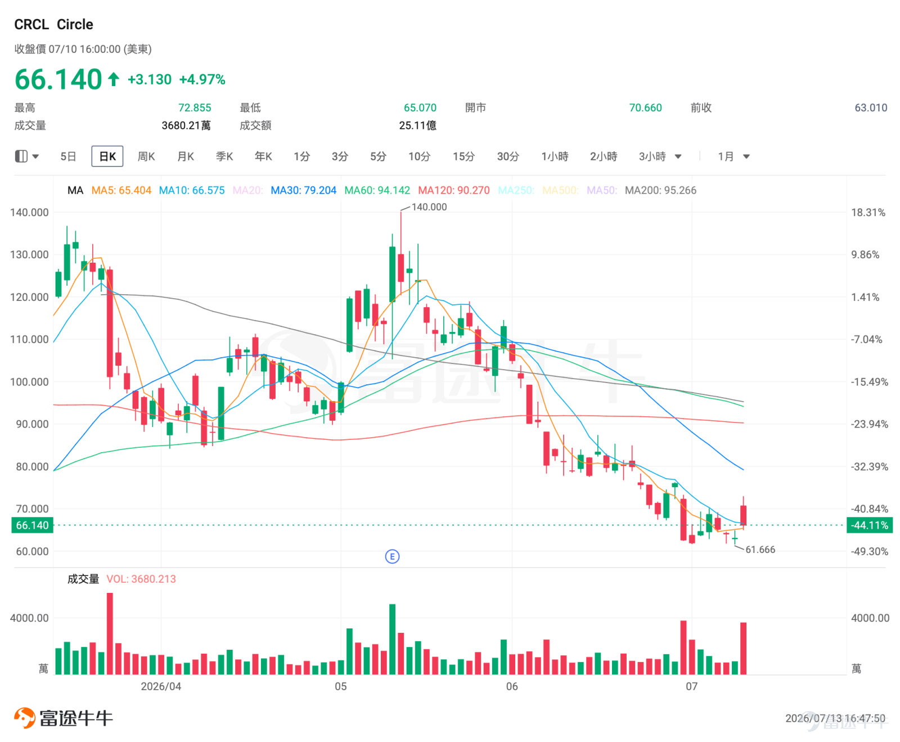900x742 pixels.
Task: Click the 140.000 high price annotation
Action: 429,207
